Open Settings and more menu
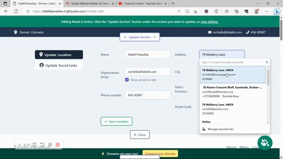The image size is (283, 159). pos(267,11)
